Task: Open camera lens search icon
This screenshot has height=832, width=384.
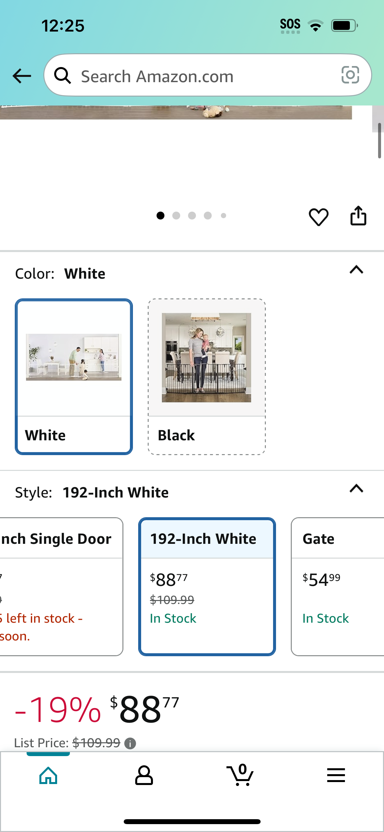Action: [x=350, y=75]
